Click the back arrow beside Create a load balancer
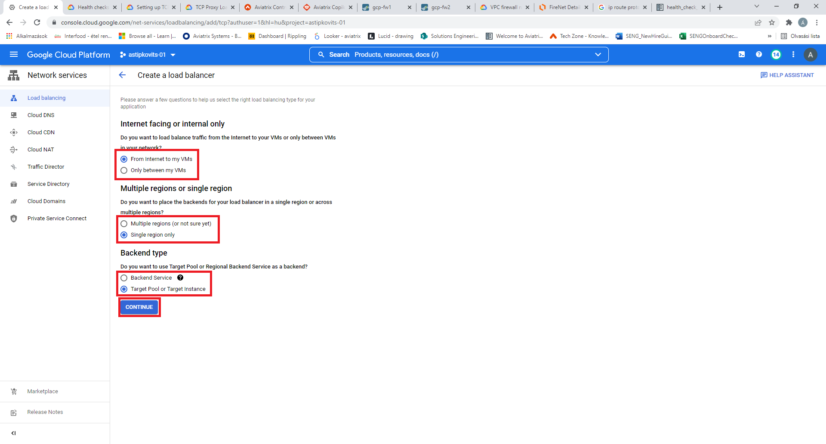The image size is (826, 444). [123, 75]
